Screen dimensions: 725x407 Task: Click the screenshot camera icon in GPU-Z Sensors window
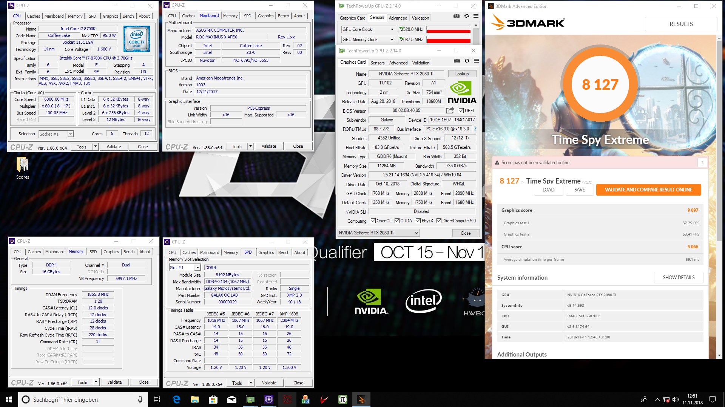pos(457,16)
